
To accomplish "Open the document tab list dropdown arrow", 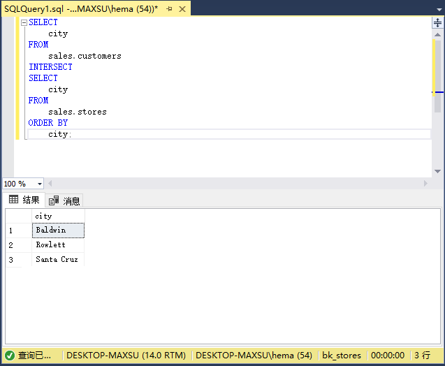I will point(439,10).
